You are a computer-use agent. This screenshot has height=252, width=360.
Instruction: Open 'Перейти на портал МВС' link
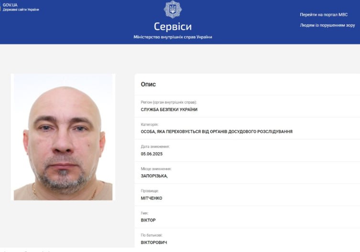(324, 15)
